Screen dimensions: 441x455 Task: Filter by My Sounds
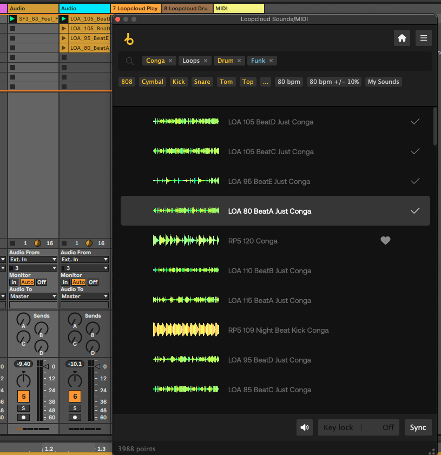(x=383, y=82)
